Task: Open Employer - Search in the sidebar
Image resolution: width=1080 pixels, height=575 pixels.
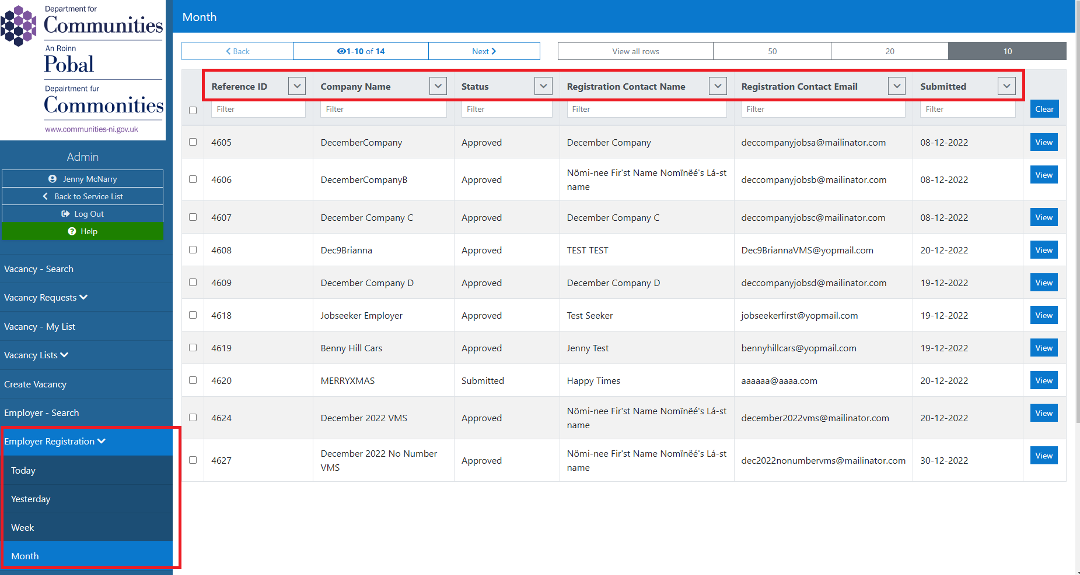Action: [x=86, y=413]
